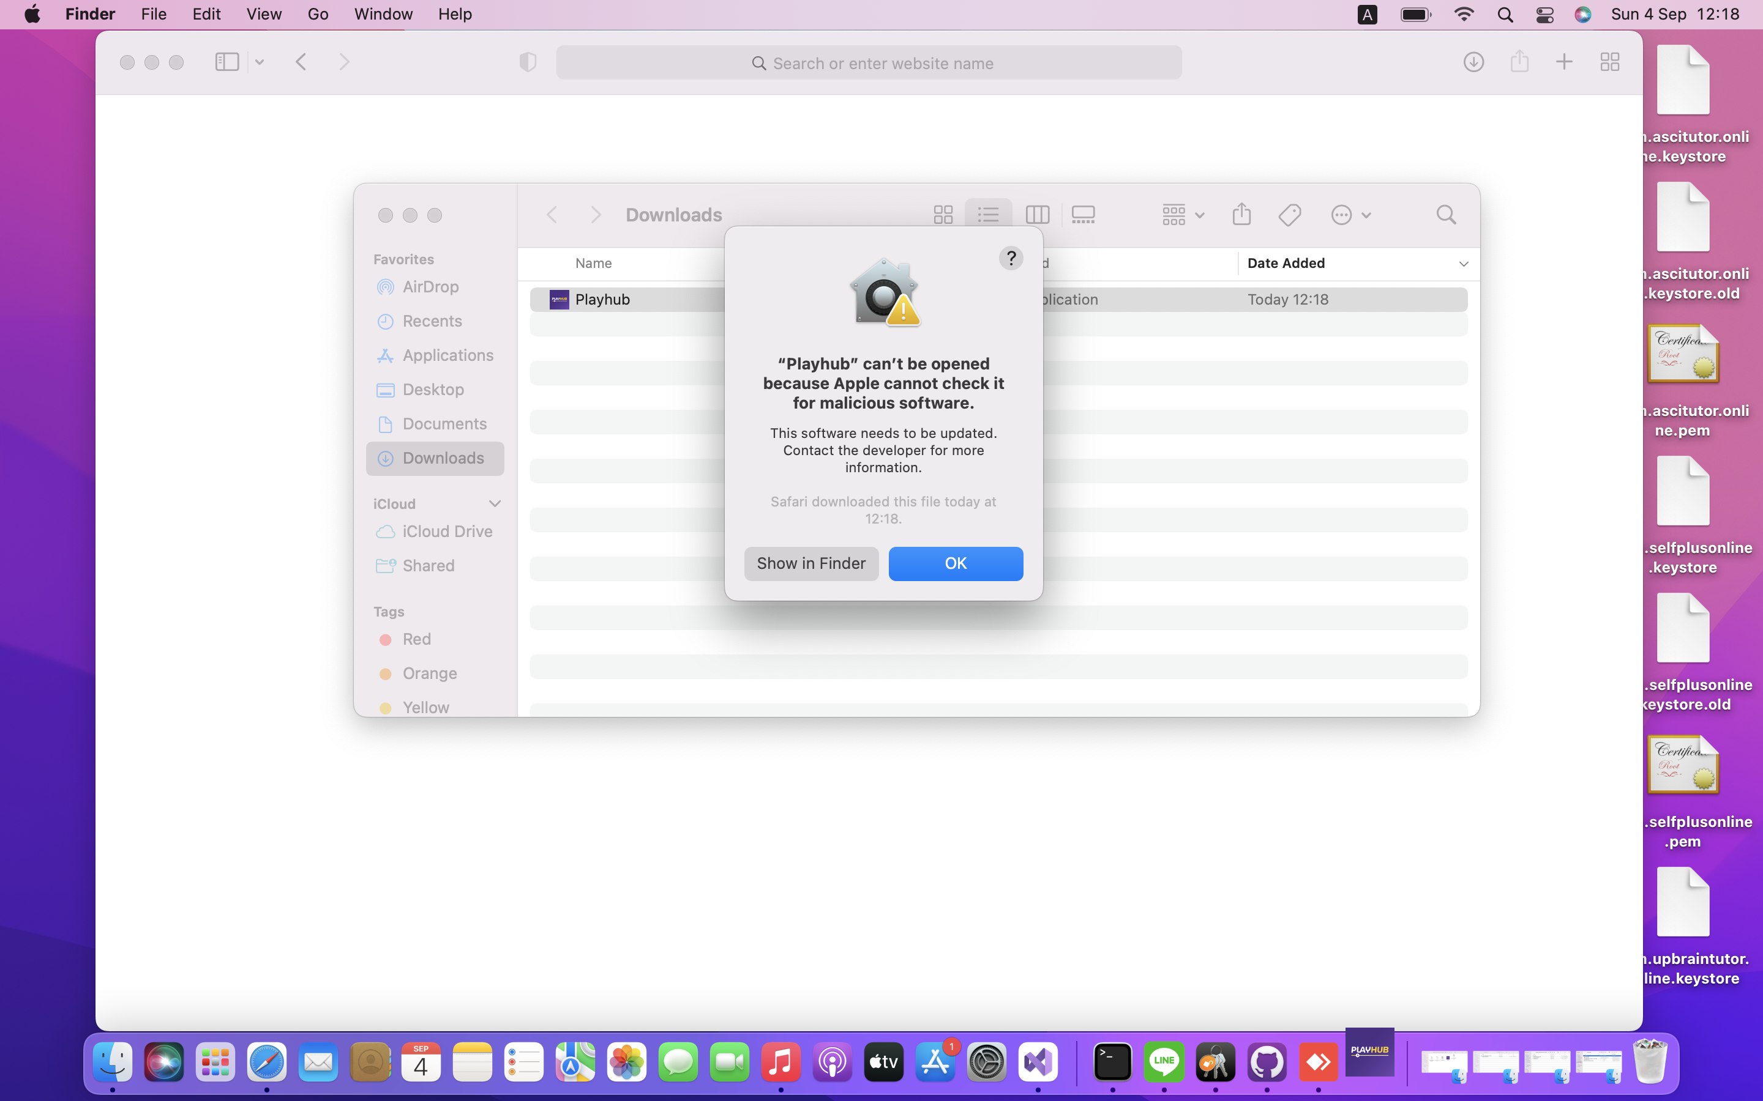1763x1101 pixels.
Task: Open the Apple menu
Action: point(33,14)
